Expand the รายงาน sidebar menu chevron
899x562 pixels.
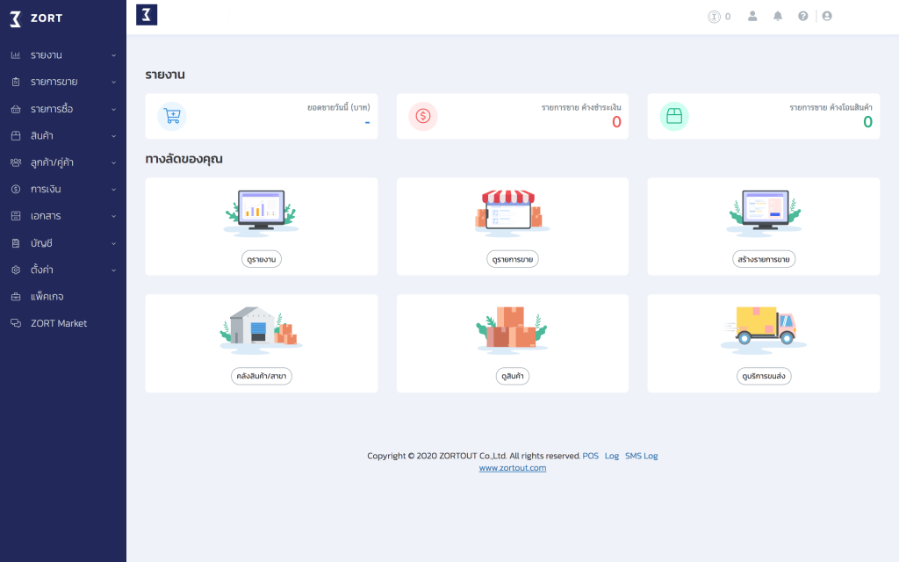click(113, 55)
